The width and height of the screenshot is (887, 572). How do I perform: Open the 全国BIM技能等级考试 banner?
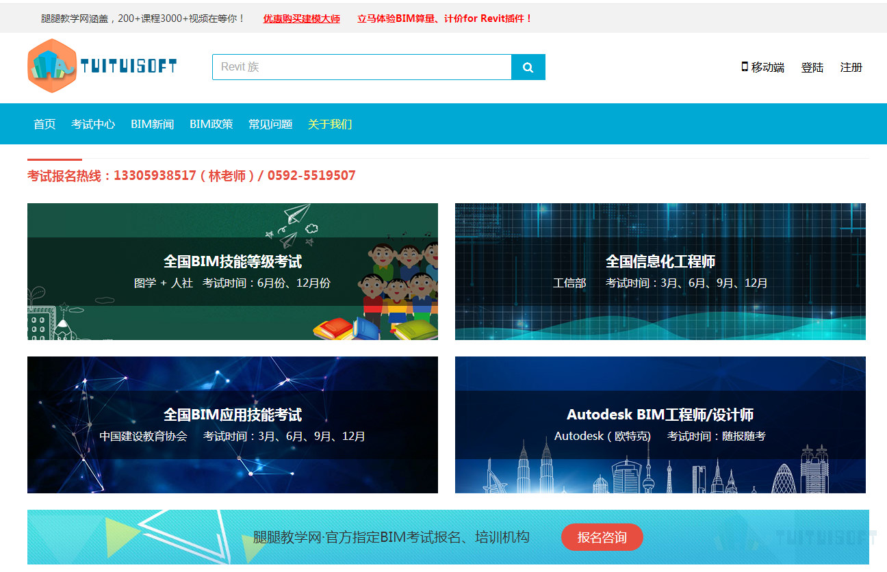coord(233,272)
